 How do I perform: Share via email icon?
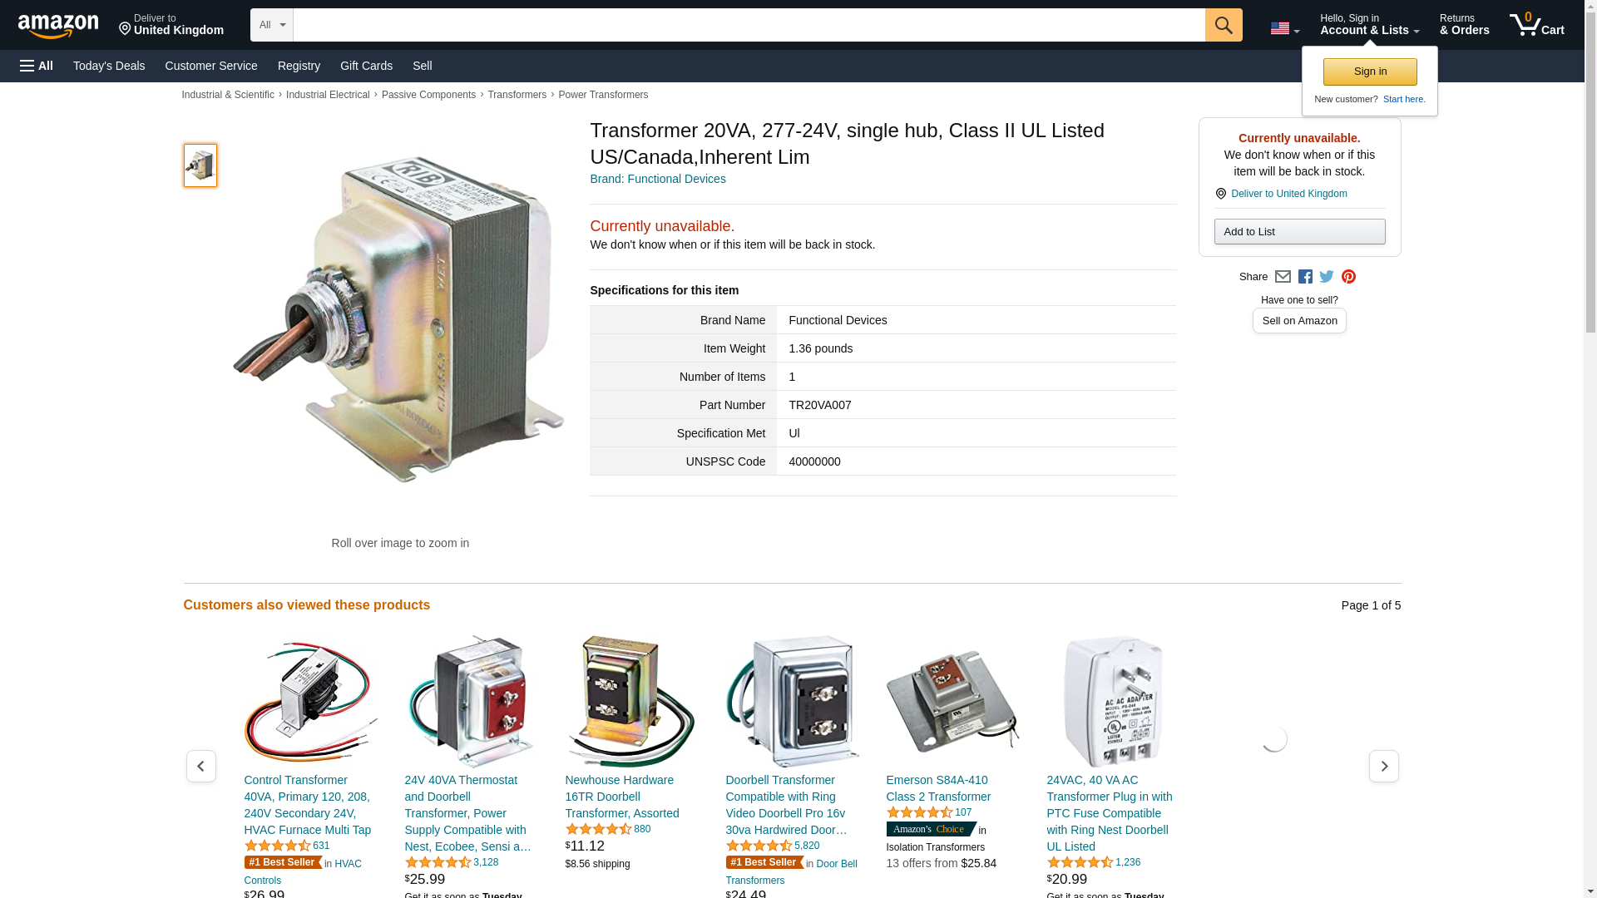tap(1283, 277)
